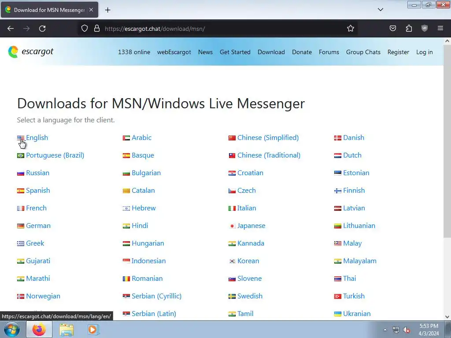Choose French language

point(36,208)
